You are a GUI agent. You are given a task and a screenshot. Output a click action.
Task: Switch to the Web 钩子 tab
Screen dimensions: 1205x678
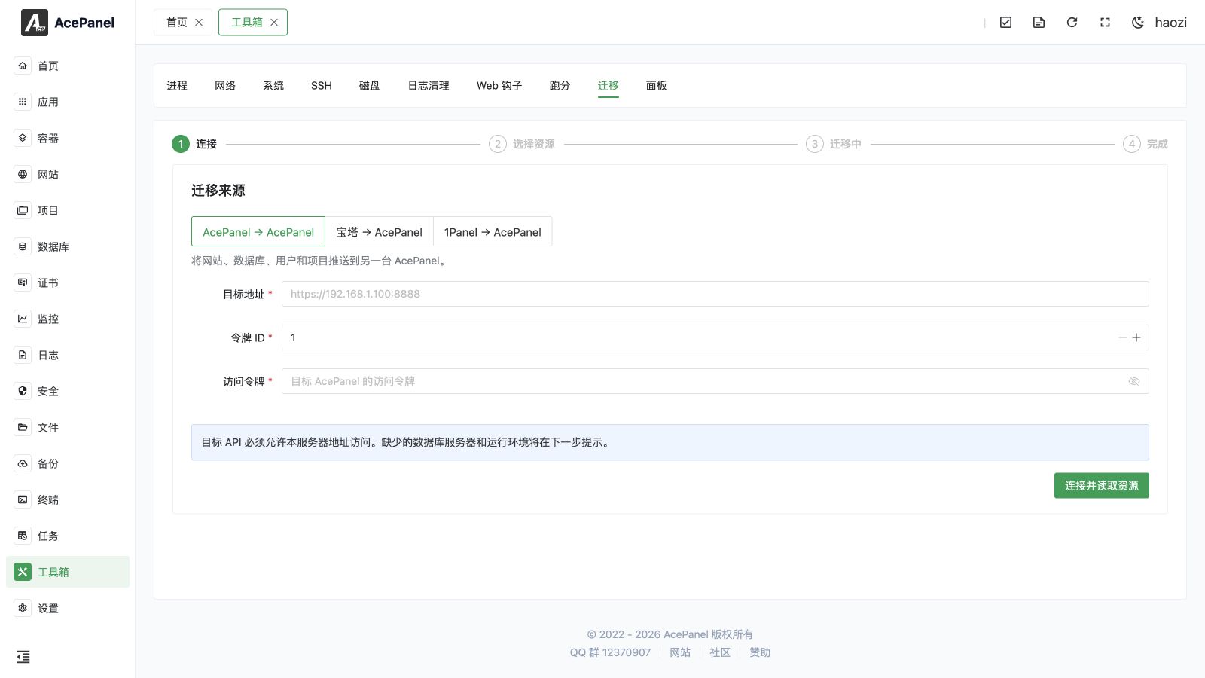click(x=499, y=86)
